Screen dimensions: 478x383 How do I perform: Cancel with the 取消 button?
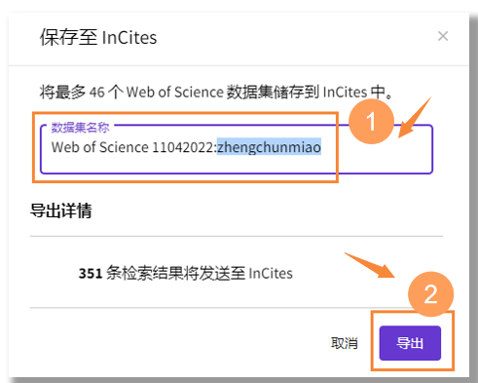click(345, 343)
